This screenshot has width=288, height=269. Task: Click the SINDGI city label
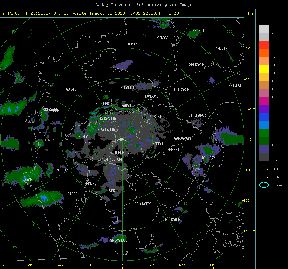click(163, 38)
